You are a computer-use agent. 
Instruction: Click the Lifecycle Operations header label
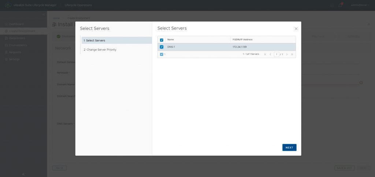point(78,5)
